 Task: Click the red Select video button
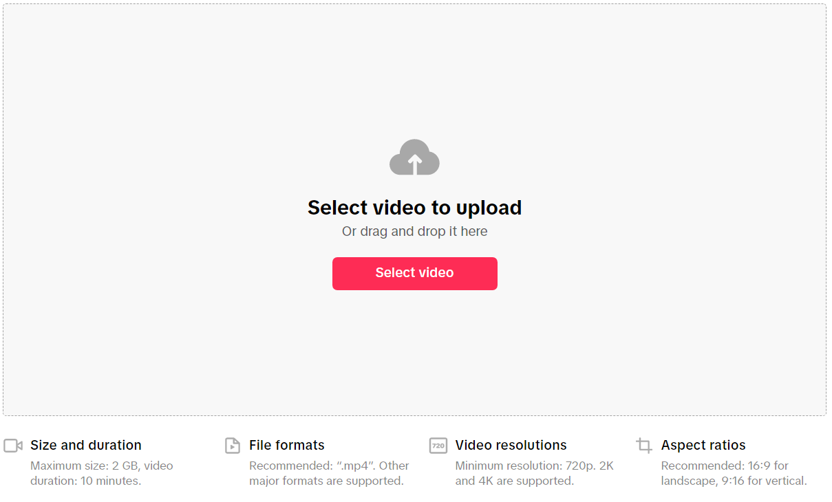[414, 273]
